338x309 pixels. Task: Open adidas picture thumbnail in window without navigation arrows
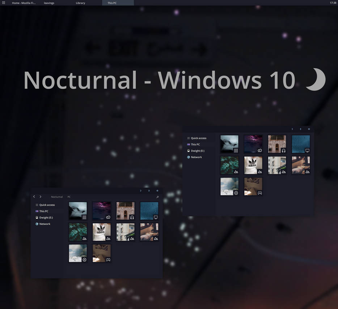(x=253, y=165)
